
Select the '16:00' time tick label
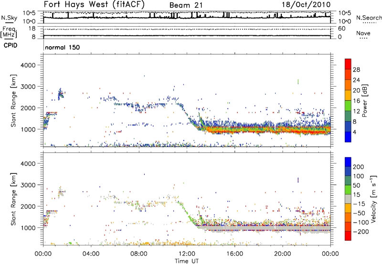click(x=234, y=254)
